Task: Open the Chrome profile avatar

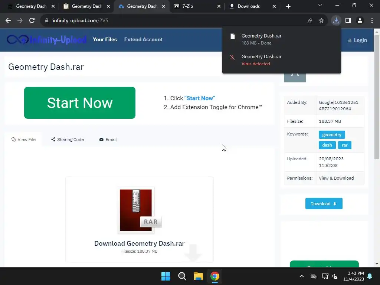Action: (x=360, y=21)
